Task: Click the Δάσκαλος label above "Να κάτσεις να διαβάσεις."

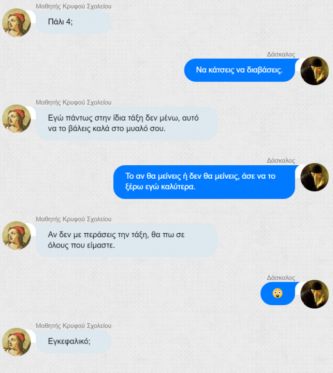Action: point(281,54)
